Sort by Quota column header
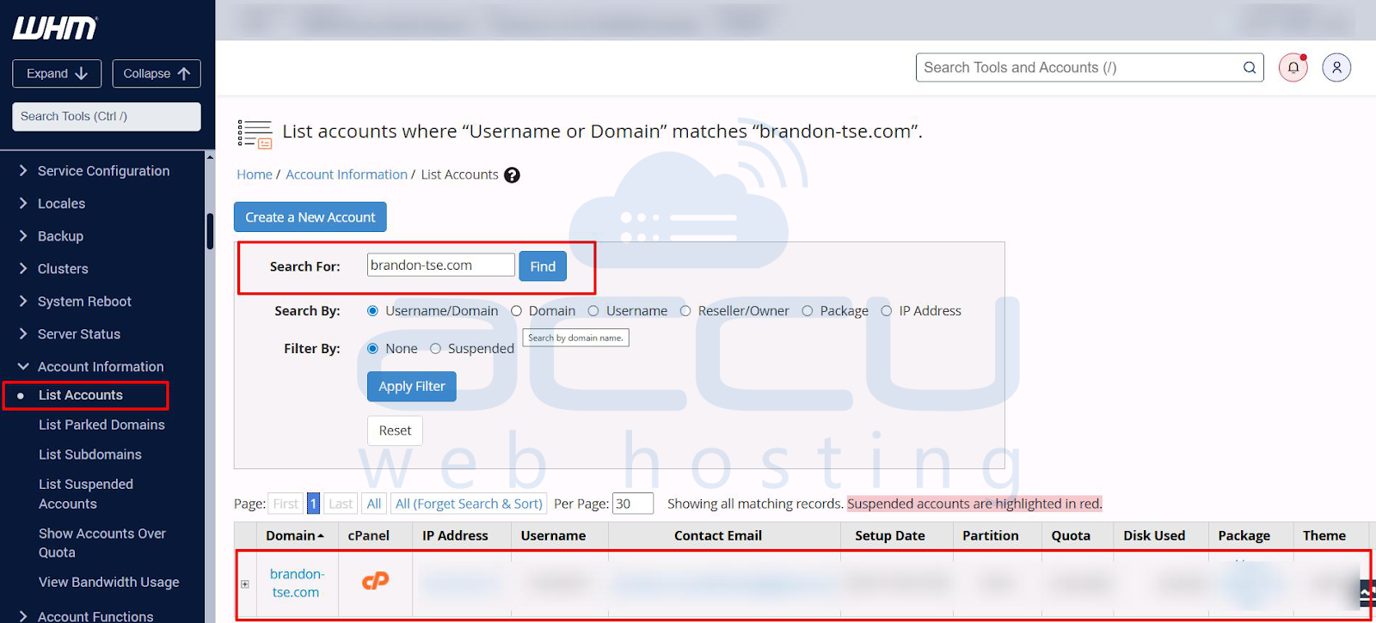The image size is (1376, 623). pos(1071,535)
